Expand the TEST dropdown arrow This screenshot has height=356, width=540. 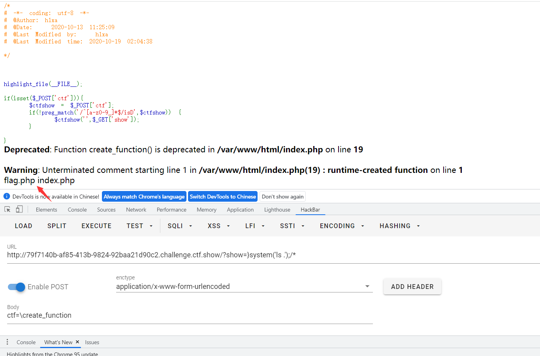(151, 226)
